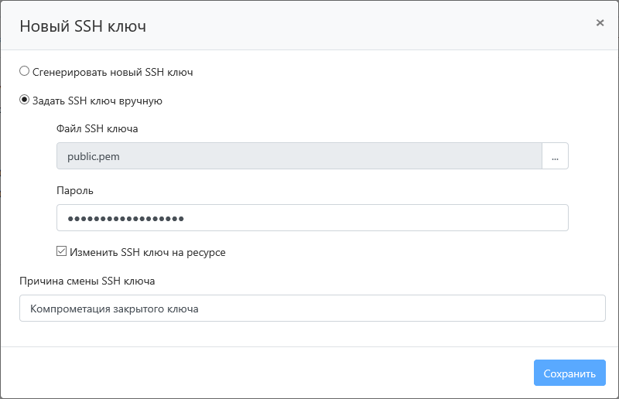Close the Новый SSH ключ dialog
This screenshot has width=619, height=399.
[600, 23]
